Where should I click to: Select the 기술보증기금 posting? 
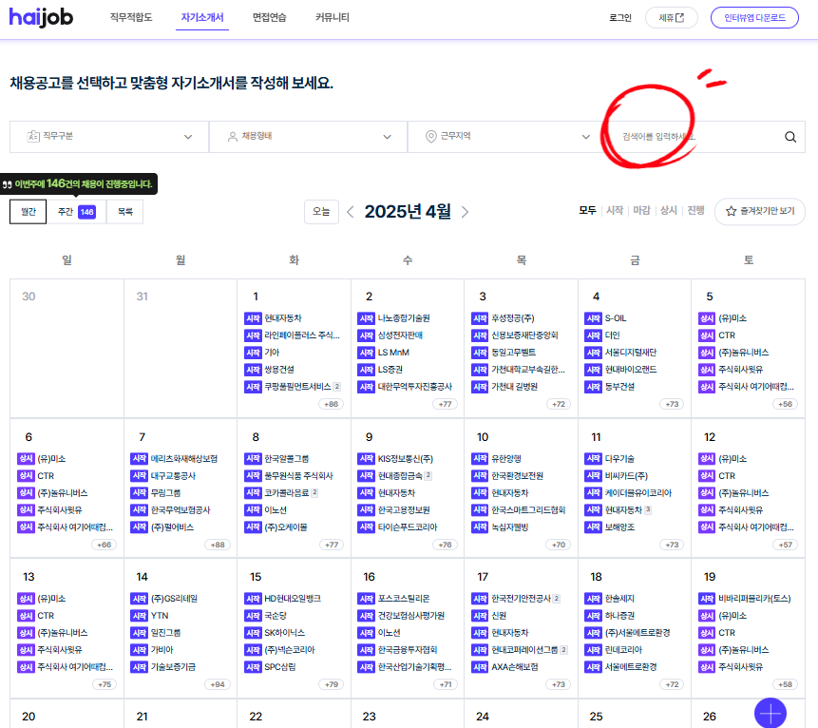(173, 667)
